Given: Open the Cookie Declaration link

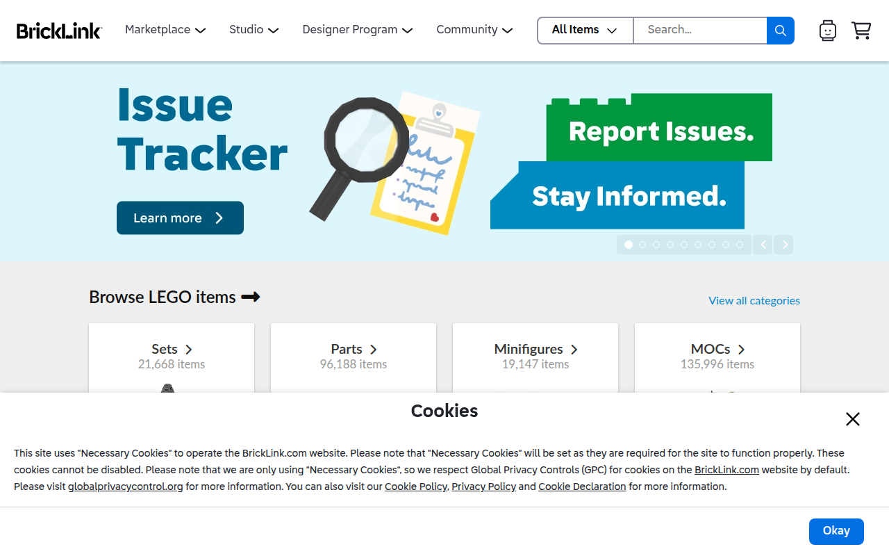Looking at the screenshot, I should coord(582,486).
